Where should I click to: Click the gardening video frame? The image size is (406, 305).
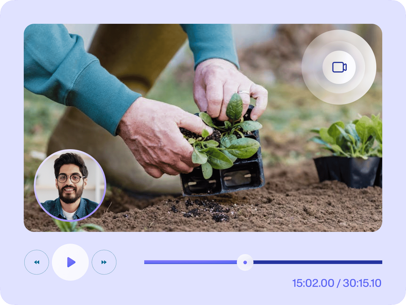203,128
